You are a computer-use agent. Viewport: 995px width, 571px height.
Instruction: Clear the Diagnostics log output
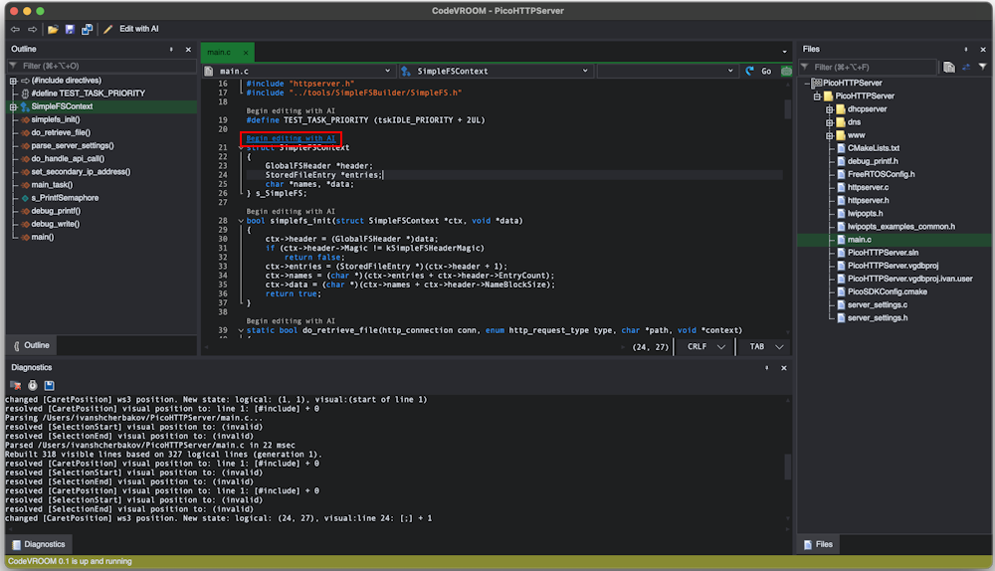tap(16, 385)
